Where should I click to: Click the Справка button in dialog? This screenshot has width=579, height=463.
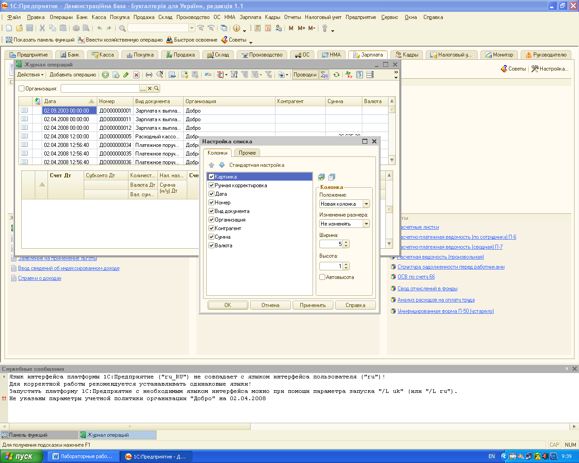coord(356,305)
